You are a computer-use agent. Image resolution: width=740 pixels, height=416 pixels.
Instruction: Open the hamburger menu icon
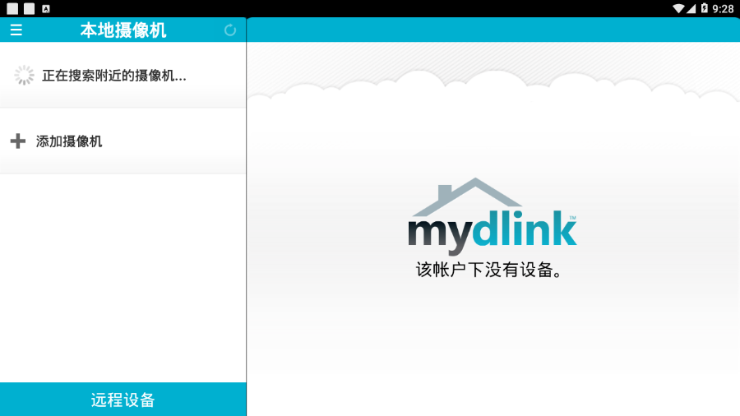pos(16,30)
